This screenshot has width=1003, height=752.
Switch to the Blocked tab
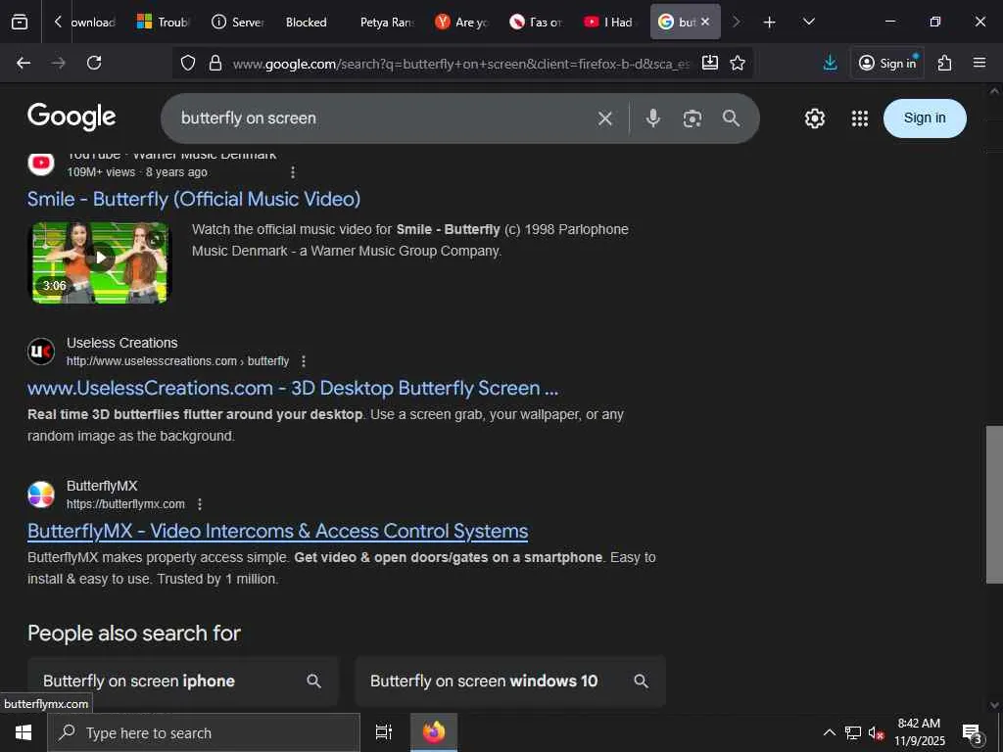306,22
